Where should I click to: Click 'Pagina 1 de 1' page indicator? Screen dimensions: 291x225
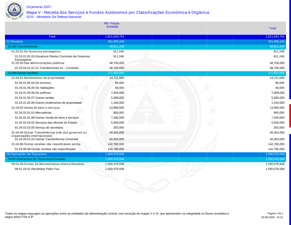click(x=275, y=213)
